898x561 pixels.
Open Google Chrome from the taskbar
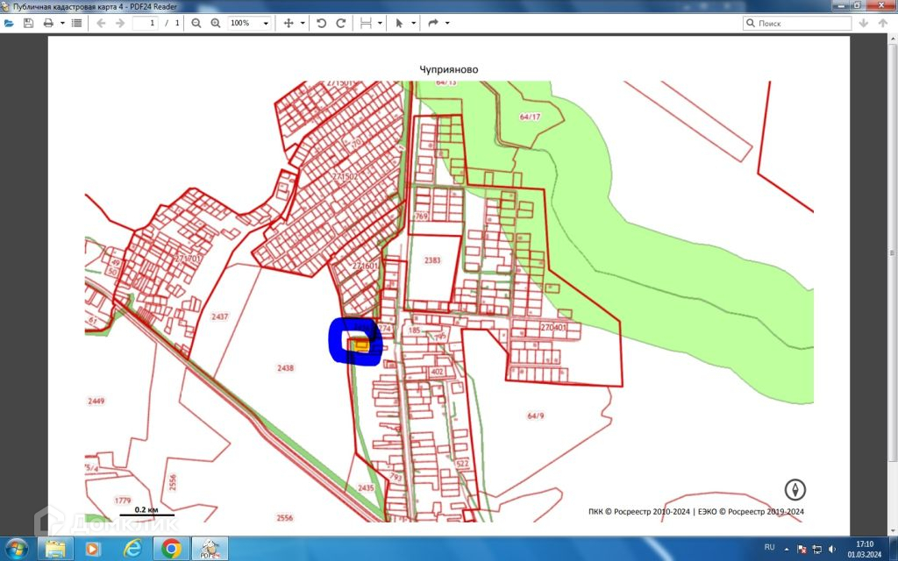pyautogui.click(x=171, y=549)
